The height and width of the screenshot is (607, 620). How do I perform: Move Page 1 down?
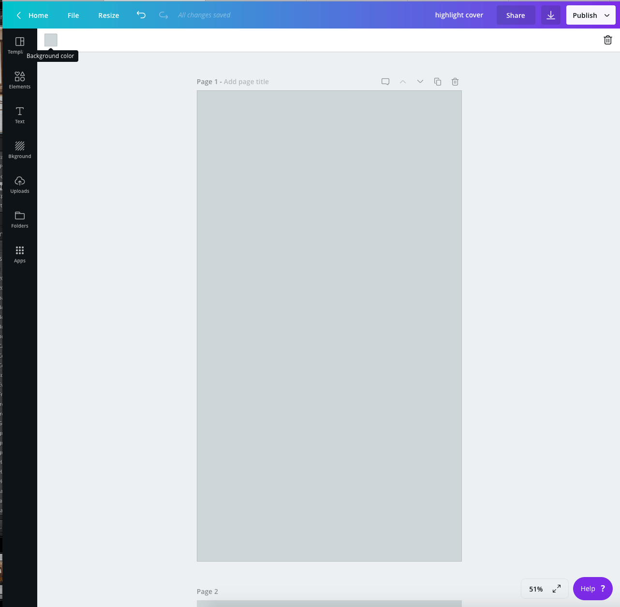point(420,82)
